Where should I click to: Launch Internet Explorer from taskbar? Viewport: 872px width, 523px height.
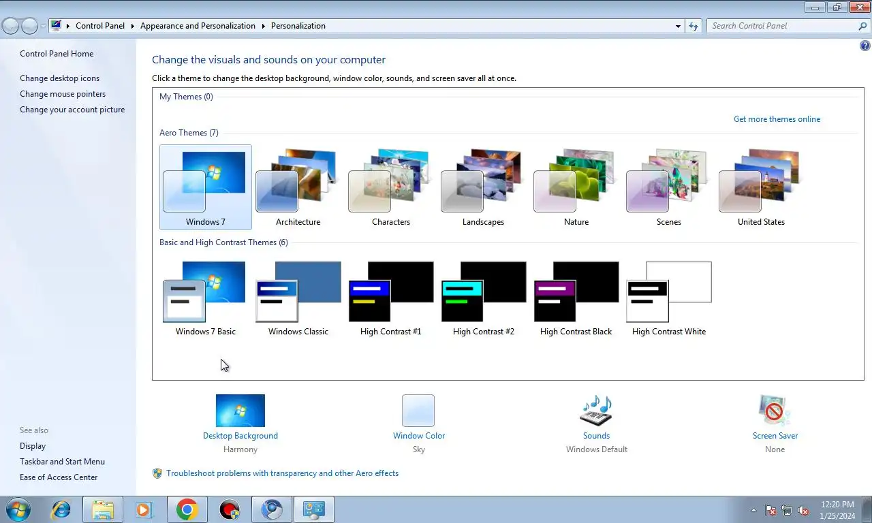coord(61,509)
